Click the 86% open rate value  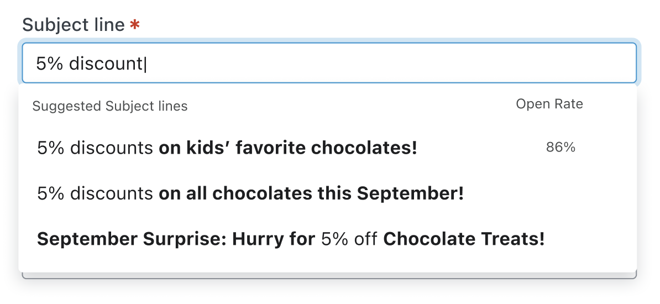561,148
